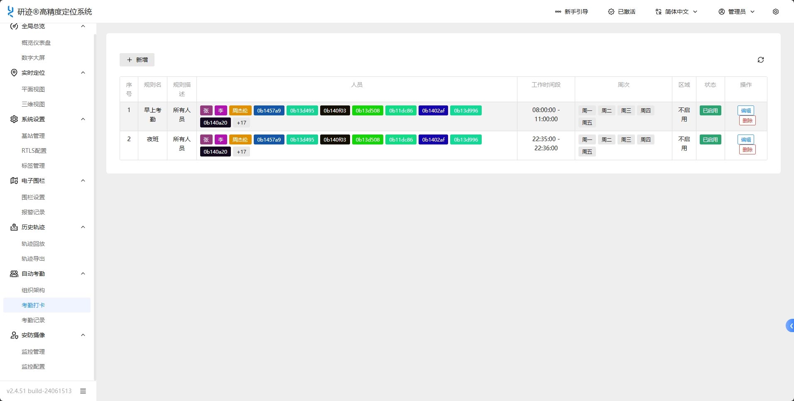Open RTLS配置 page
794x401 pixels.
34,151
